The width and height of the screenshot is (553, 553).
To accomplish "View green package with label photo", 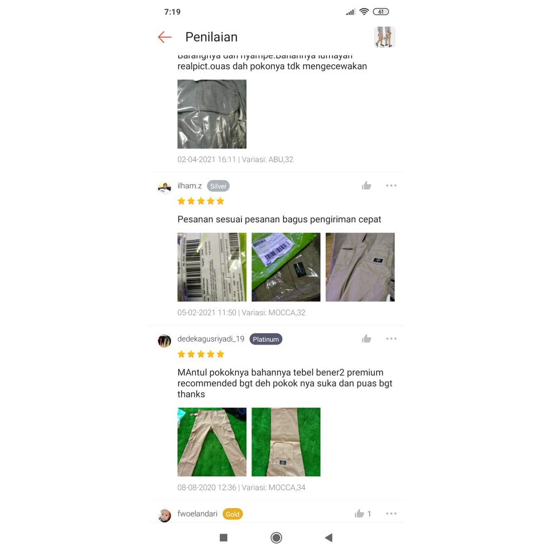I will [286, 267].
